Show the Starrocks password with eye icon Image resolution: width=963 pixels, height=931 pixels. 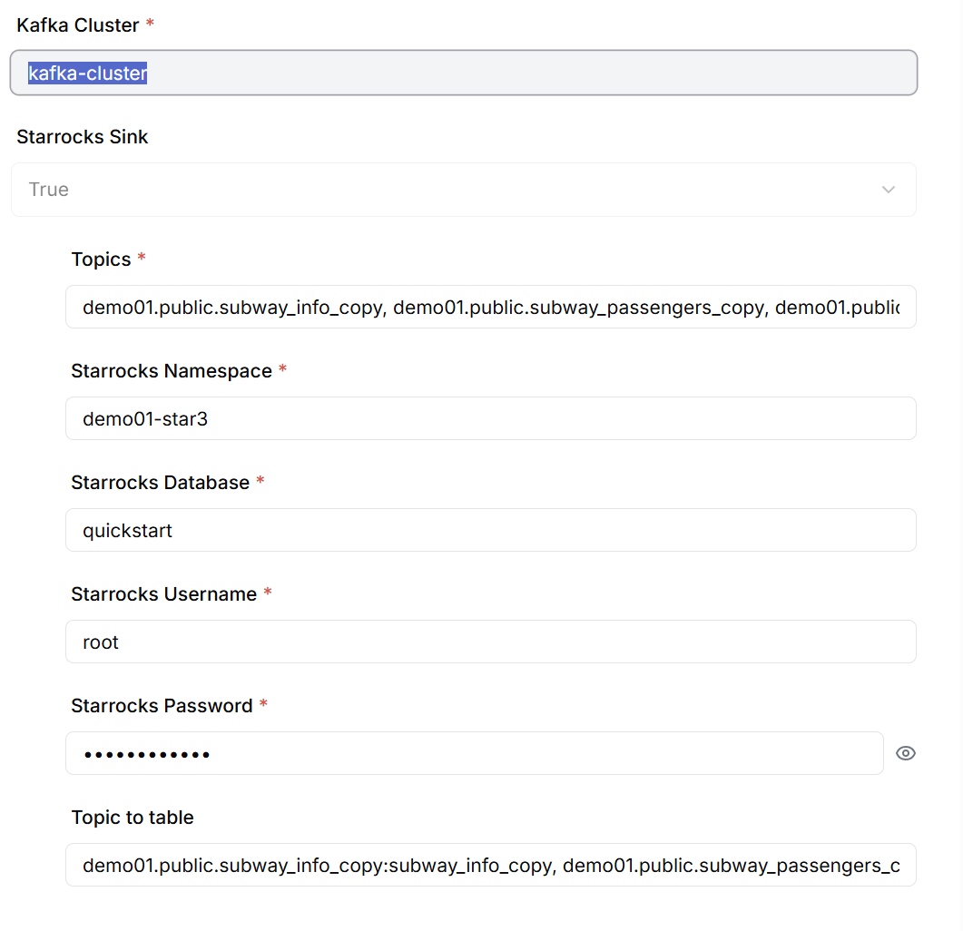click(x=905, y=753)
